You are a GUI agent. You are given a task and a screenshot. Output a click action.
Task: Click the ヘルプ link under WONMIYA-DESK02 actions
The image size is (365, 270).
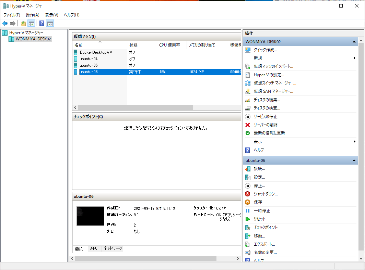[259, 150]
